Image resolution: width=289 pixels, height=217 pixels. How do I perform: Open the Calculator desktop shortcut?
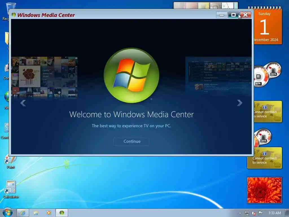(11, 190)
